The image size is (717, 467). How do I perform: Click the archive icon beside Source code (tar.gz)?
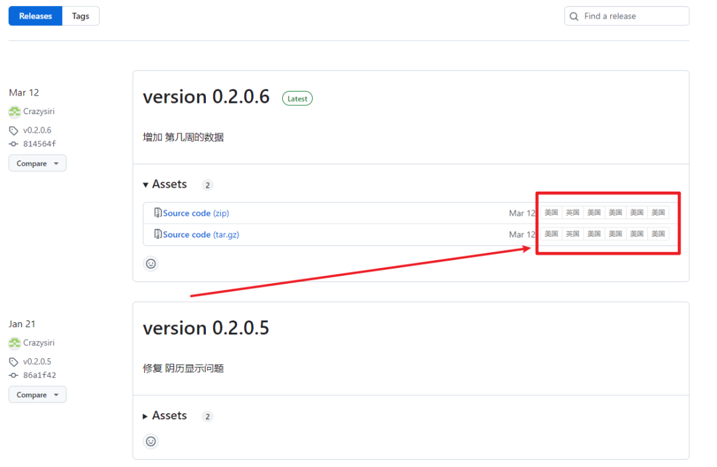(x=158, y=234)
